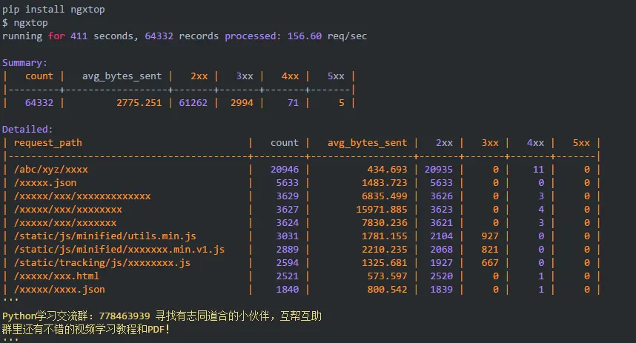Click count value '1840'
Viewport: 636px width, 343px height.
tap(288, 290)
